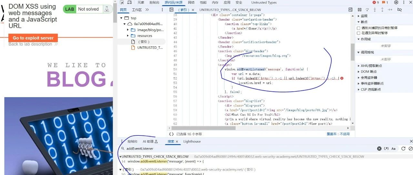Click the Step into debugger icon

click(x=375, y=10)
